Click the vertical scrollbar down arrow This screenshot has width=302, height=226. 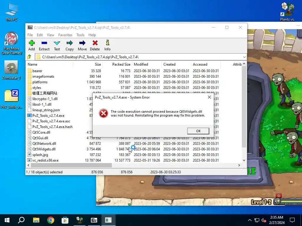244,160
